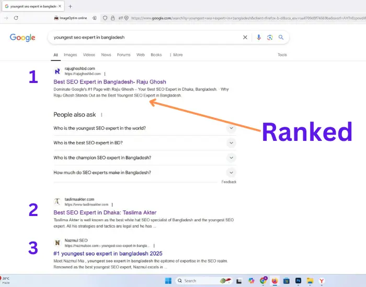Screen dimensions: 366x287
Task: Open #1 youngest seo expert in bangladesh 2025
Action: 108,254
